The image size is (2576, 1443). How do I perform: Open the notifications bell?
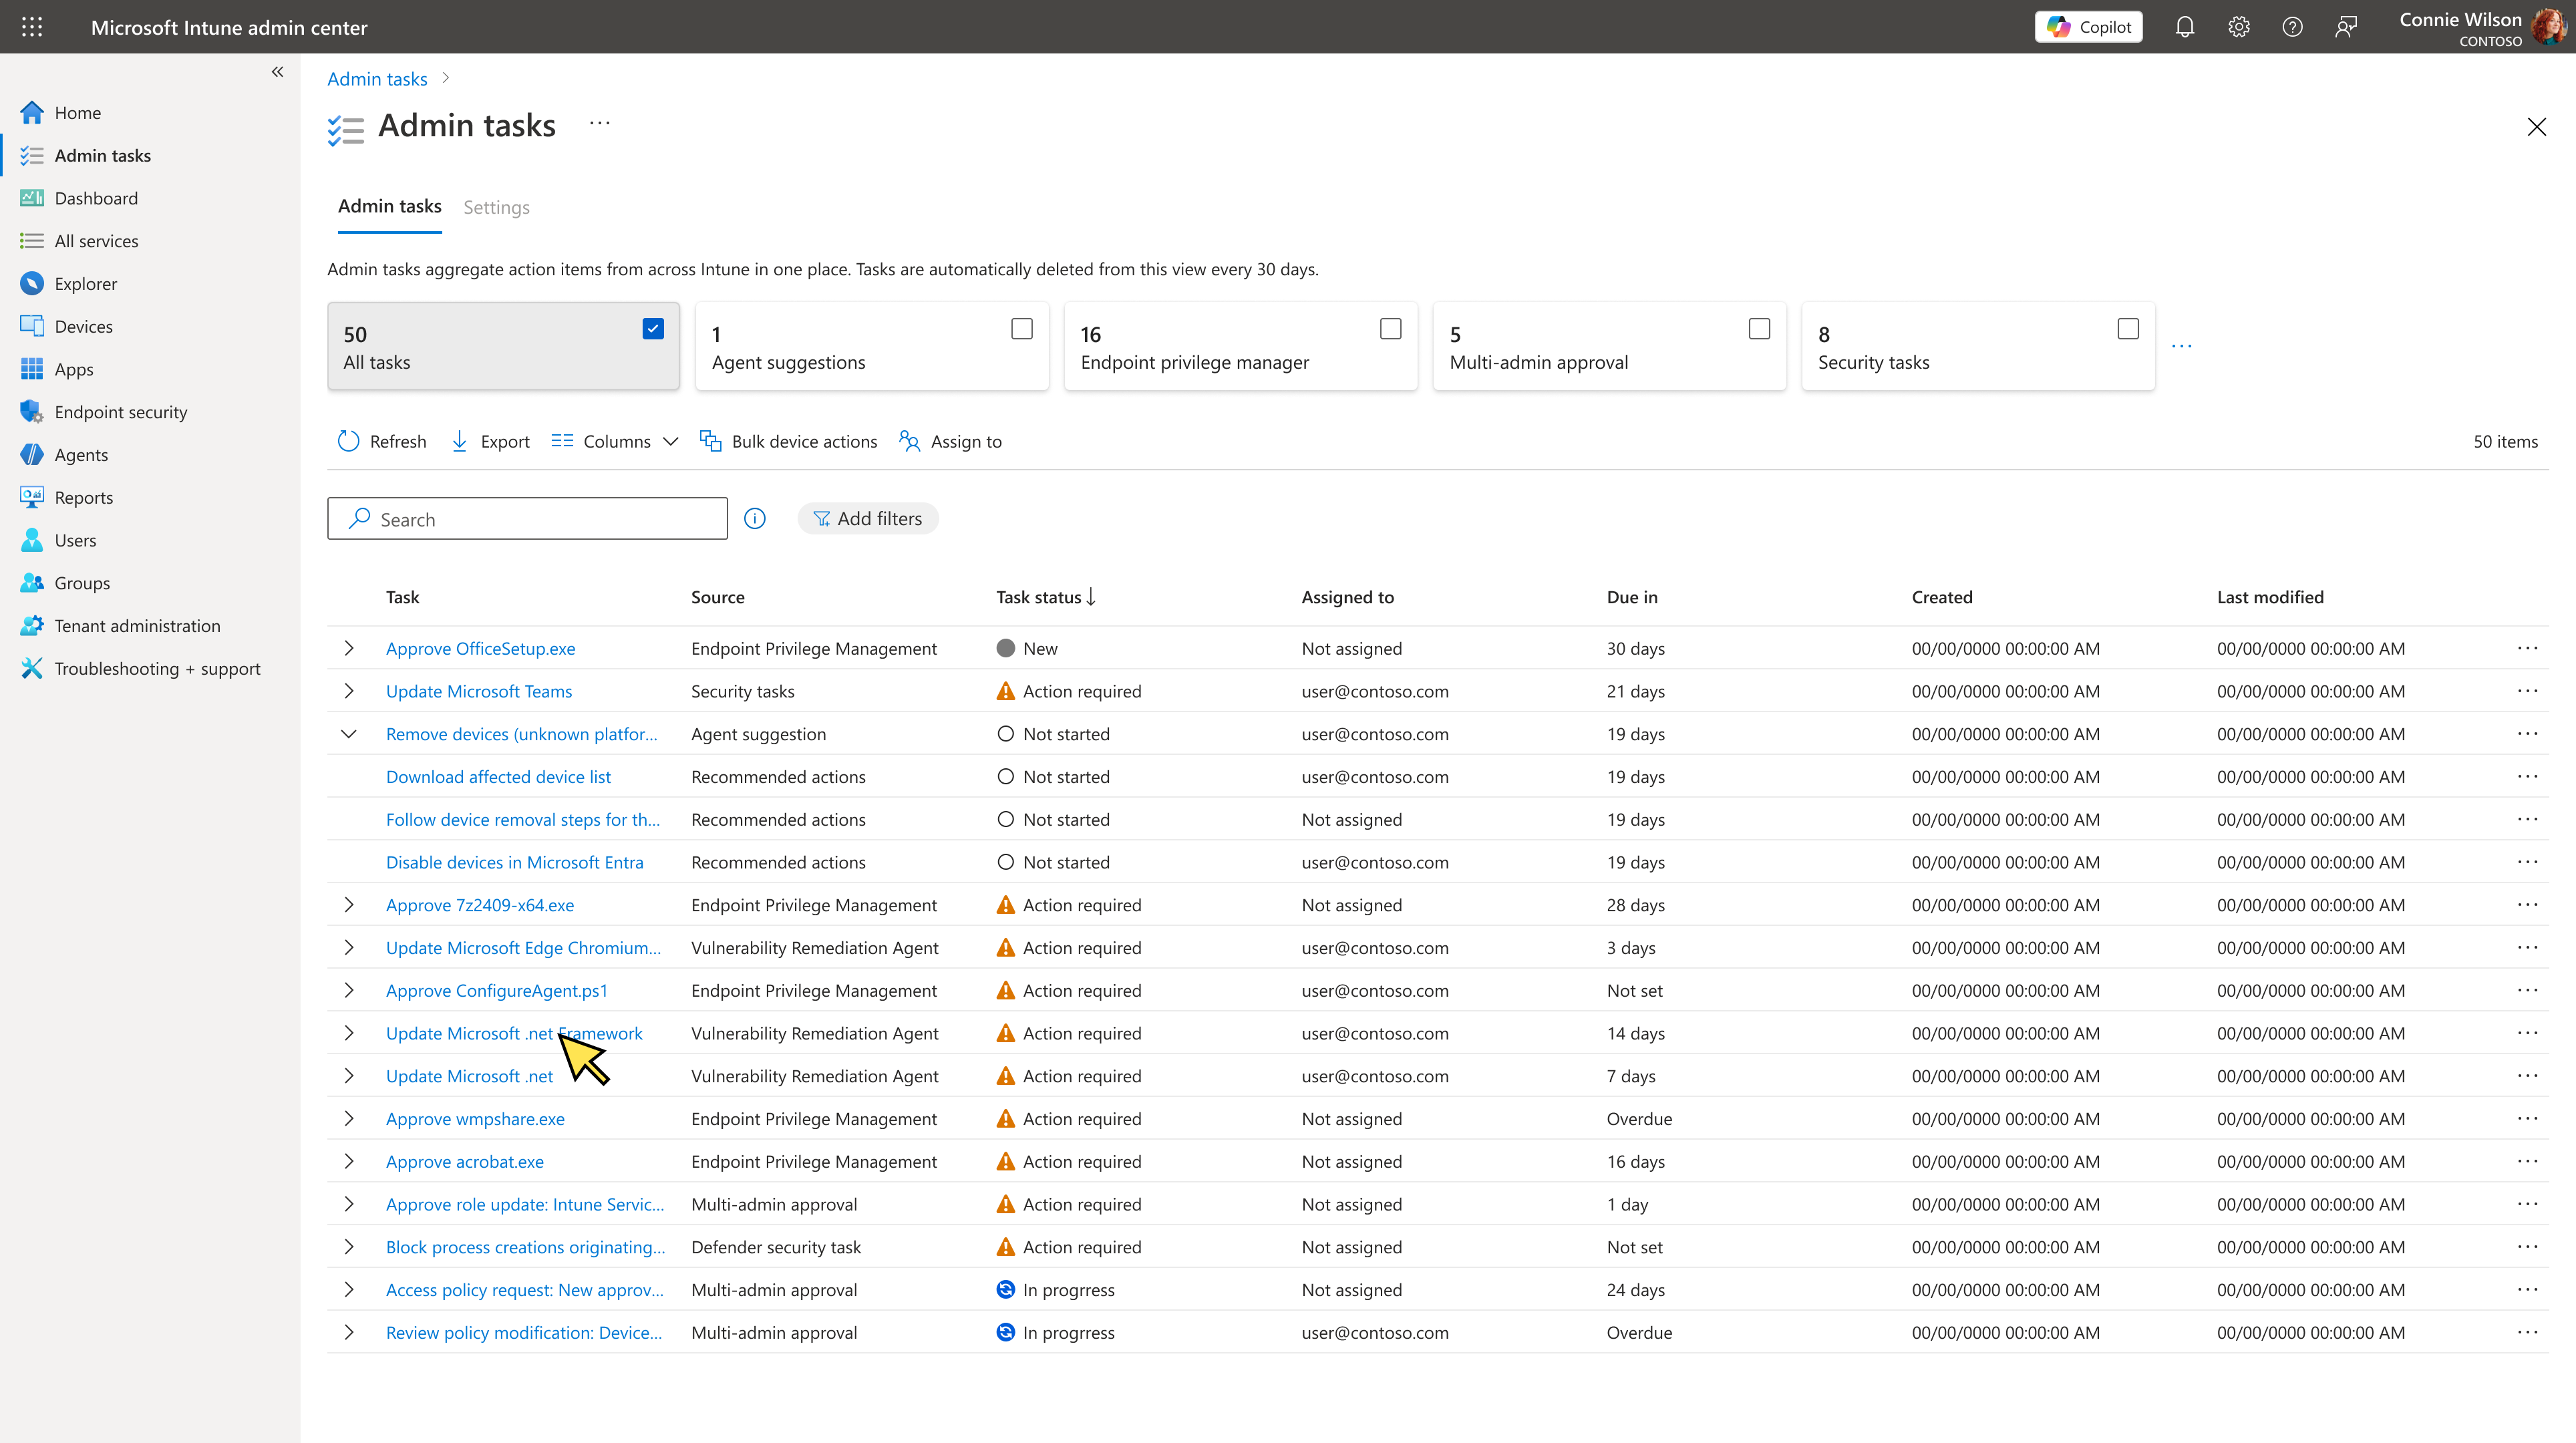click(x=2185, y=27)
